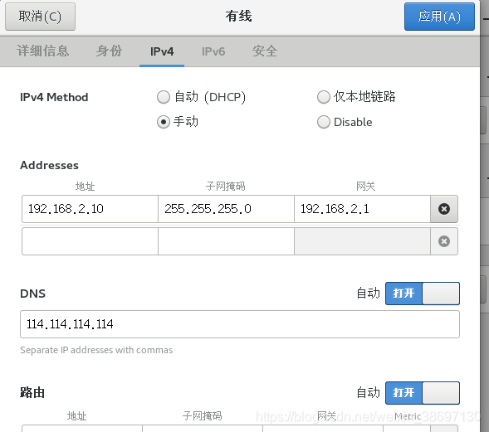This screenshot has width=489, height=432.
Task: Click the empty second-row netmask field
Action: [x=226, y=241]
